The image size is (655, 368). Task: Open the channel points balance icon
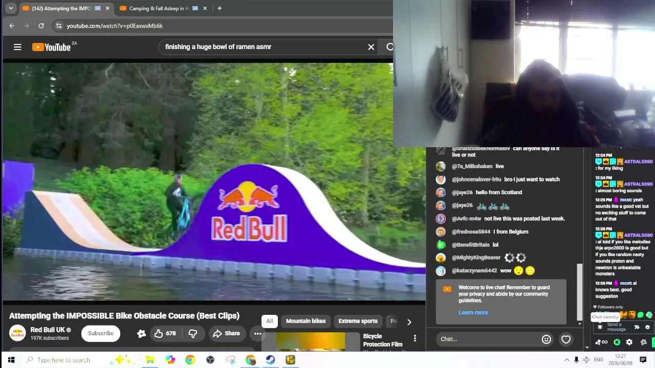tap(601, 342)
